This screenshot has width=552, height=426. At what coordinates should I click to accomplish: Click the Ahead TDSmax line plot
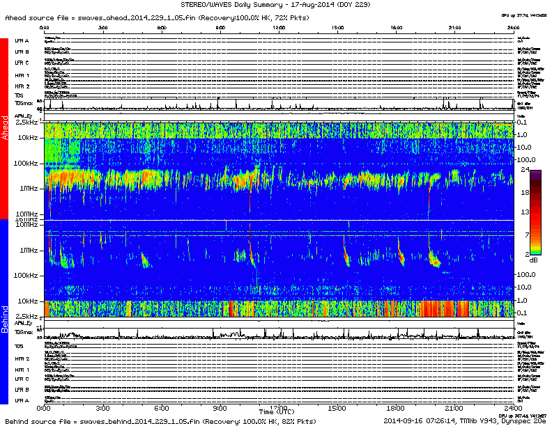tap(279, 104)
